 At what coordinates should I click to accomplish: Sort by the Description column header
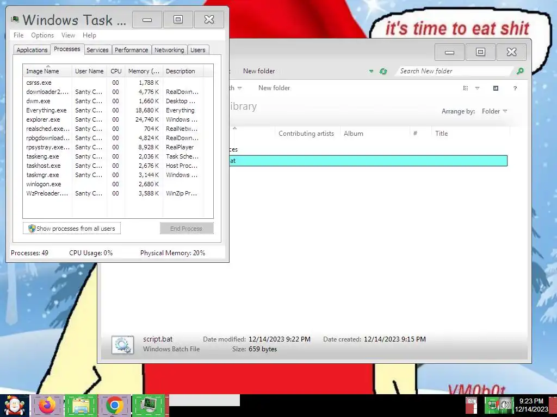[183, 71]
